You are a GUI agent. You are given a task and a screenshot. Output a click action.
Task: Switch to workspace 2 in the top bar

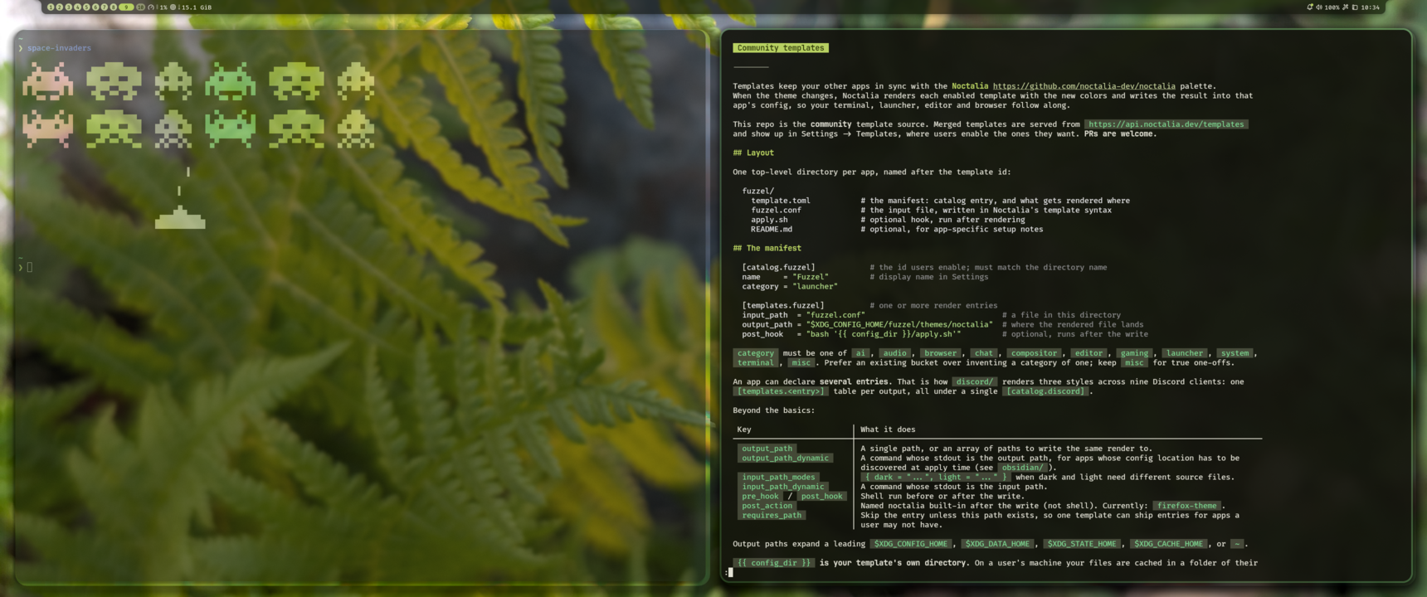click(59, 7)
